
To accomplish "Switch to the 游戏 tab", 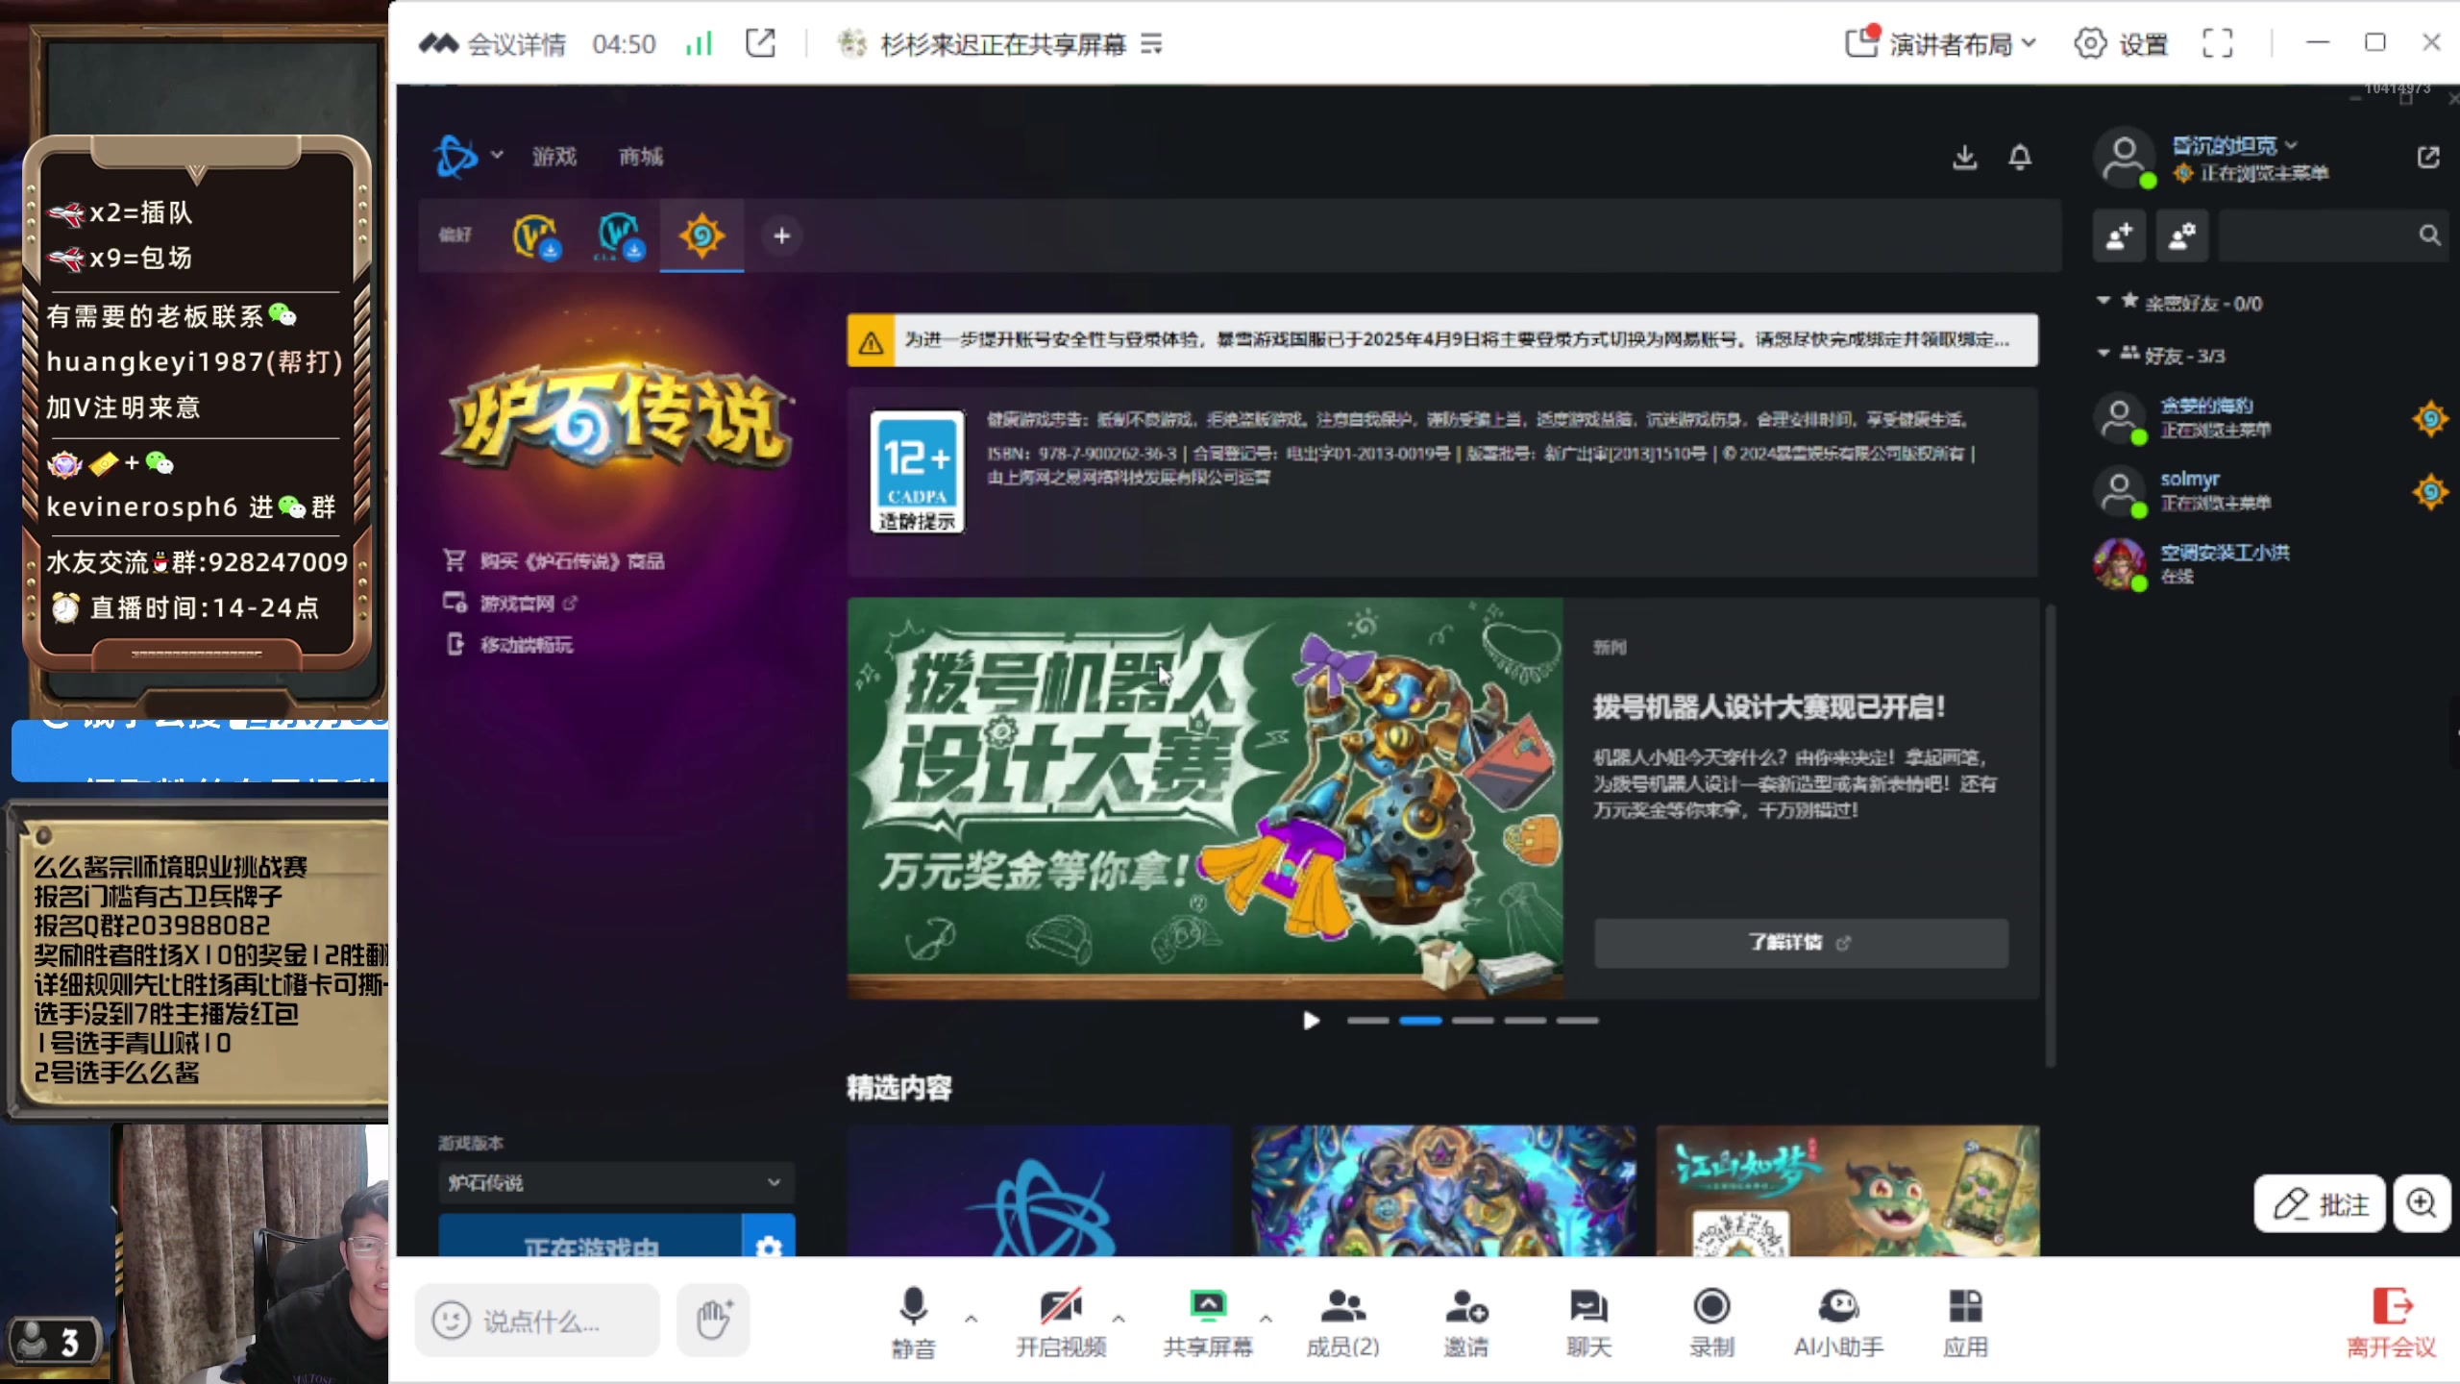I will (x=554, y=157).
